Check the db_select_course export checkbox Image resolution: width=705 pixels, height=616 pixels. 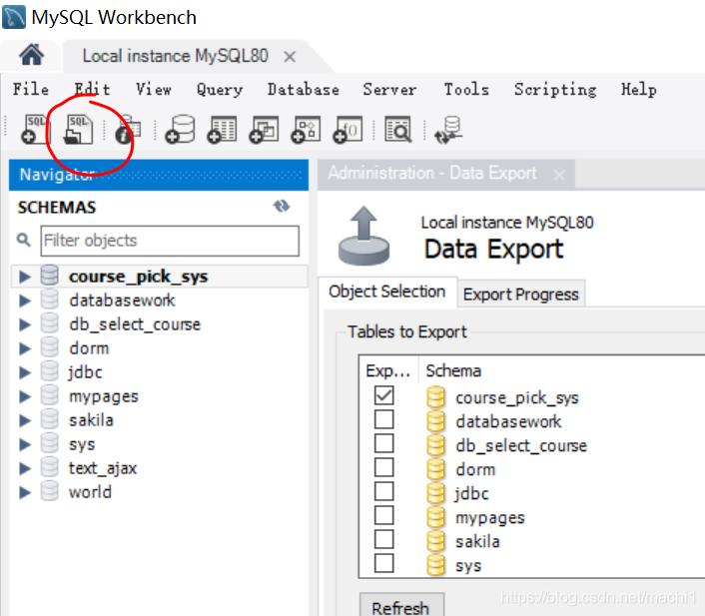[x=384, y=443]
